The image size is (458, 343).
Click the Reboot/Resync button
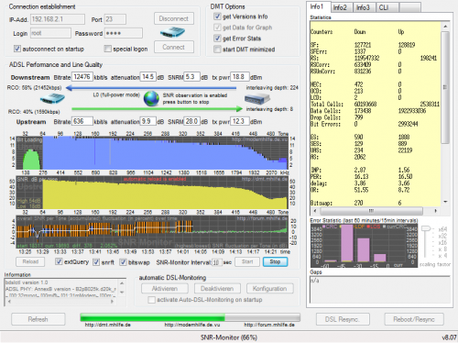coord(414,319)
